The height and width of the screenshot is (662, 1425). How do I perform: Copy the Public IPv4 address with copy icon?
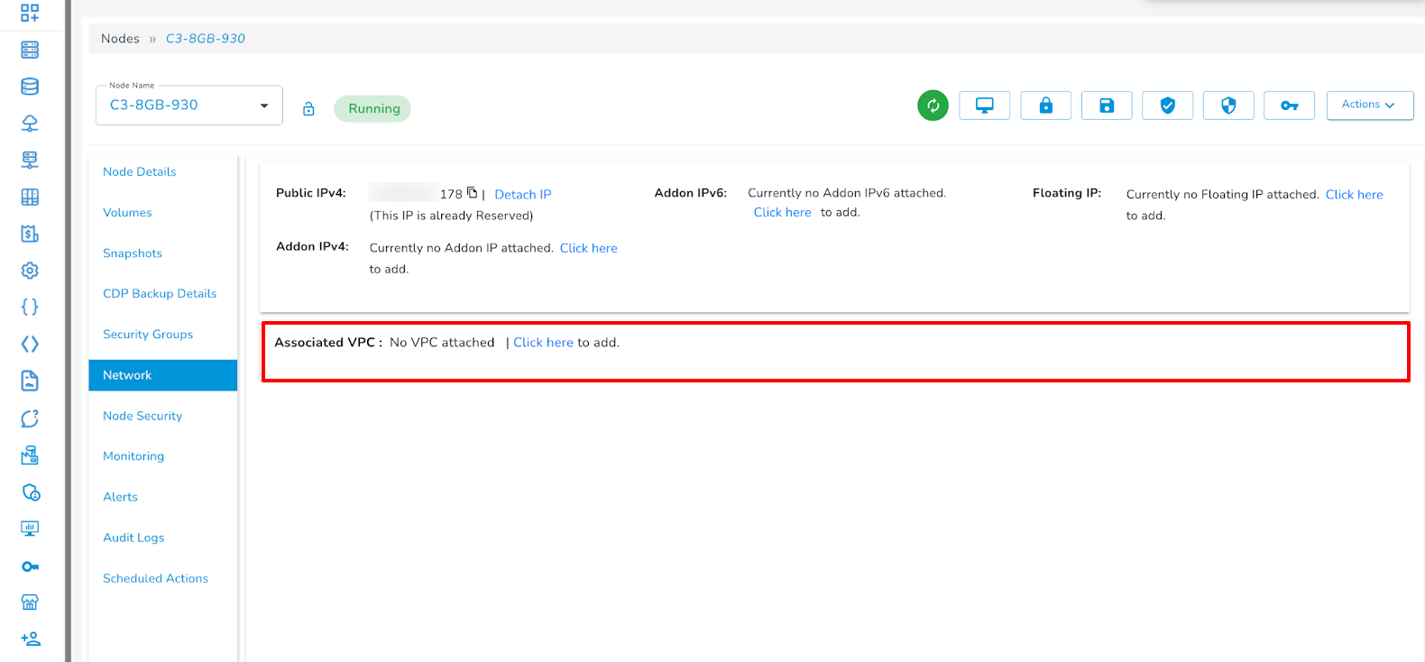(x=472, y=193)
